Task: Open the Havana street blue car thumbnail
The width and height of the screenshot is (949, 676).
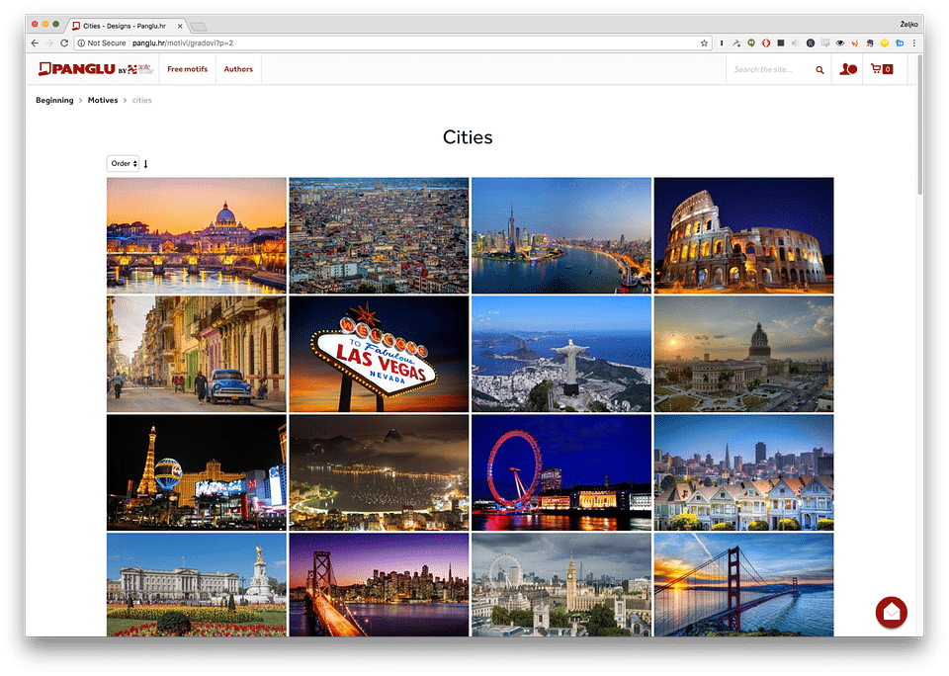Action: (x=197, y=354)
